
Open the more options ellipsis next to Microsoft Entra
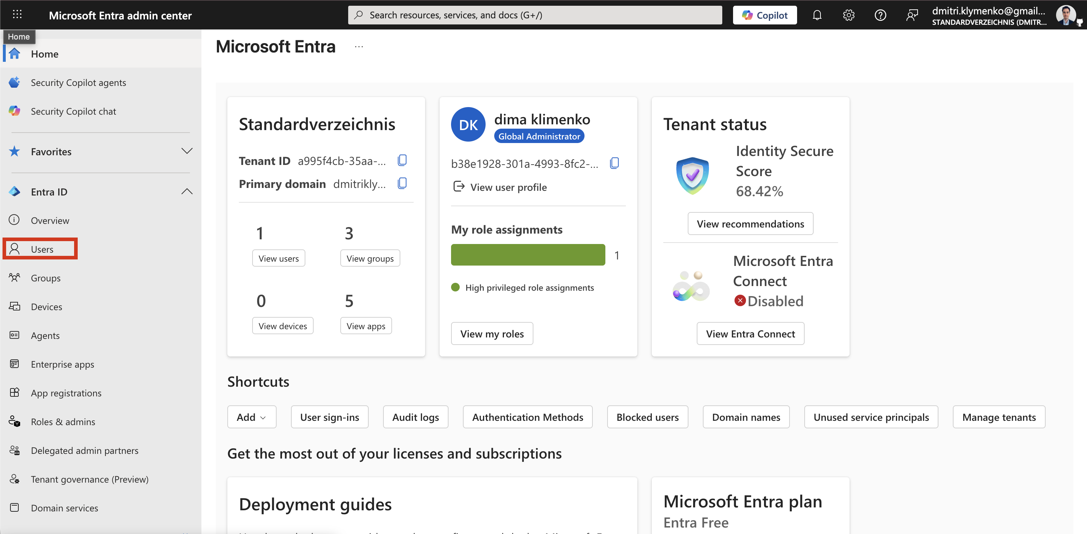pos(359,47)
